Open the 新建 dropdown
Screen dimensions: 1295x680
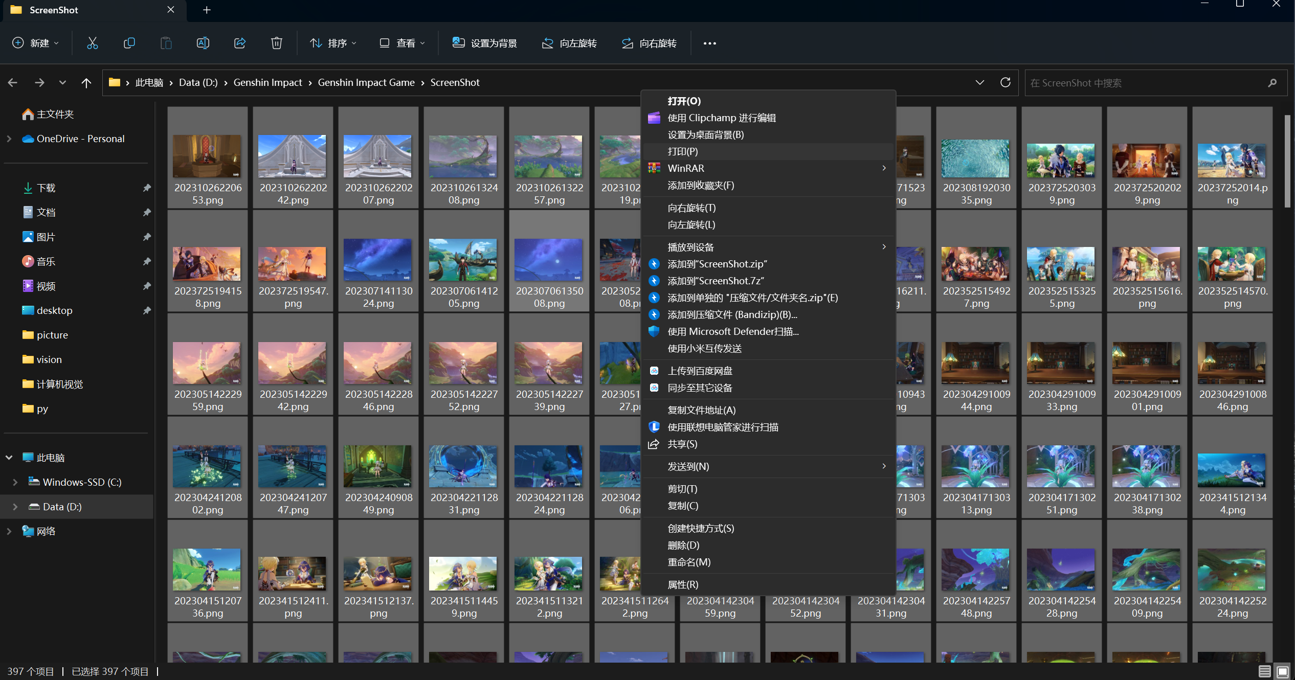pos(35,43)
